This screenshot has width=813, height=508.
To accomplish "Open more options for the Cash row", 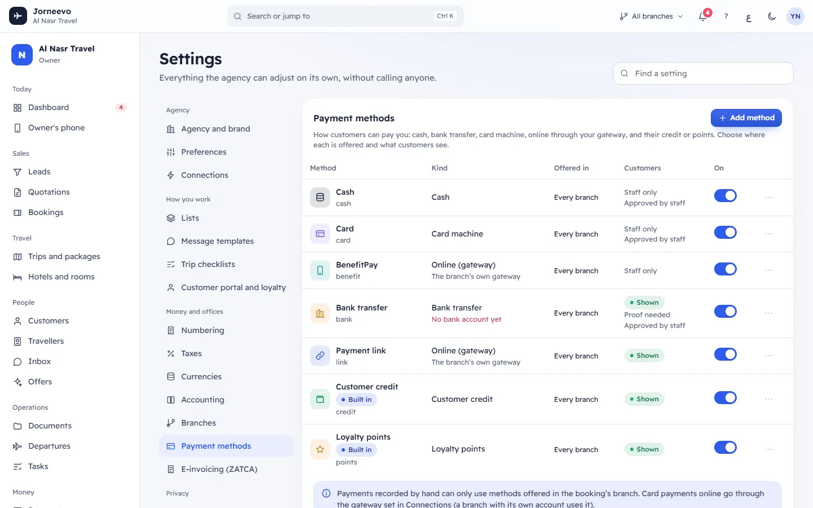I will pos(769,198).
